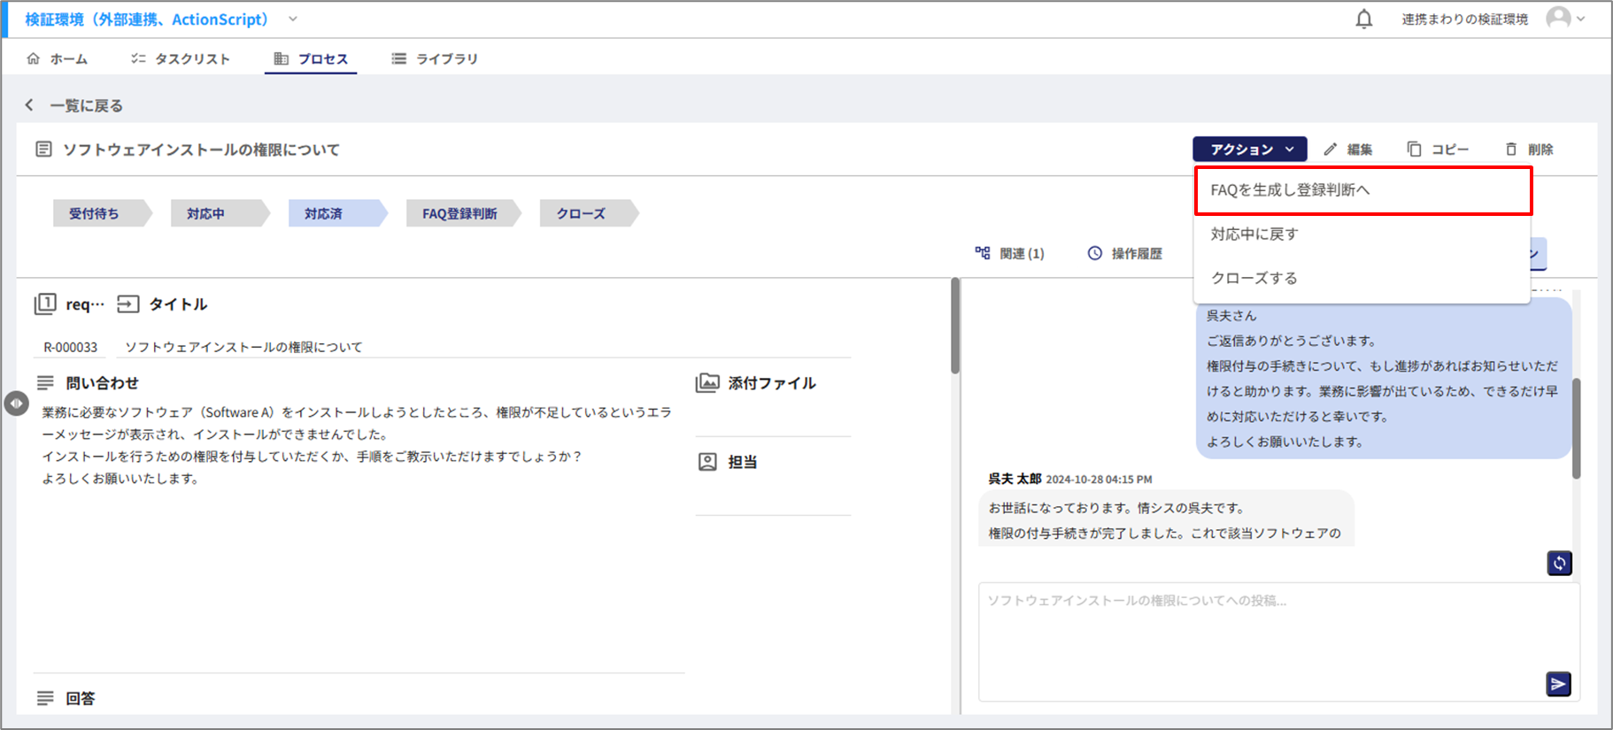This screenshot has width=1613, height=730.
Task: Click the refresh chat icon button
Action: click(x=1559, y=563)
